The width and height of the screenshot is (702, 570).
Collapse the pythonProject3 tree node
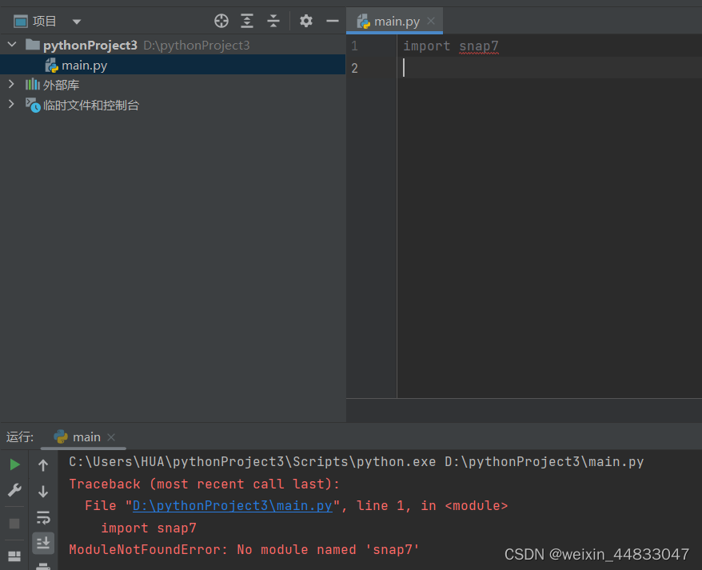pyautogui.click(x=11, y=45)
